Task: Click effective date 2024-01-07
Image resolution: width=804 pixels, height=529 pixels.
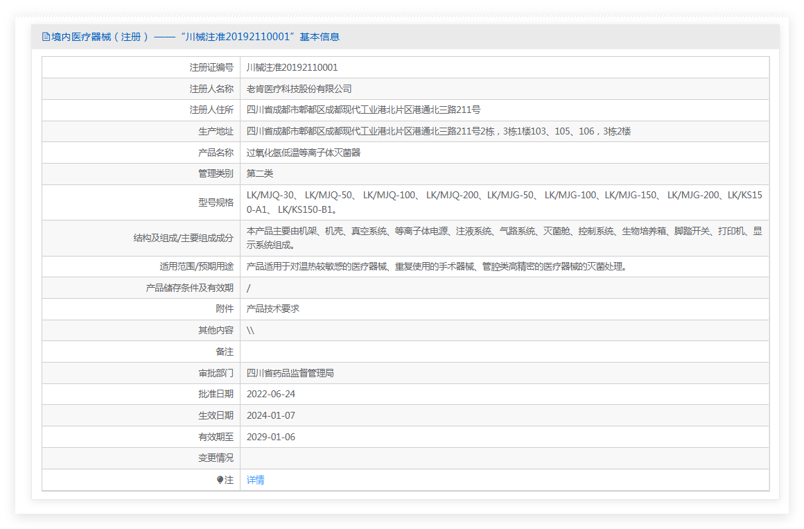Action: tap(270, 415)
